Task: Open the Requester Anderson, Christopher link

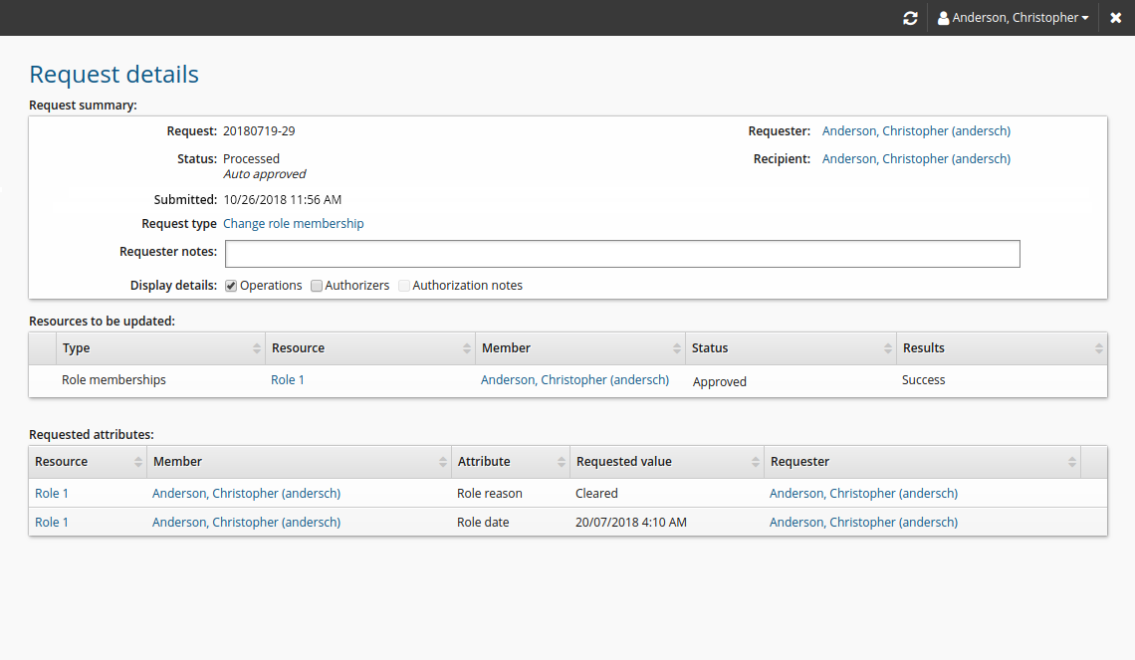Action: point(916,131)
